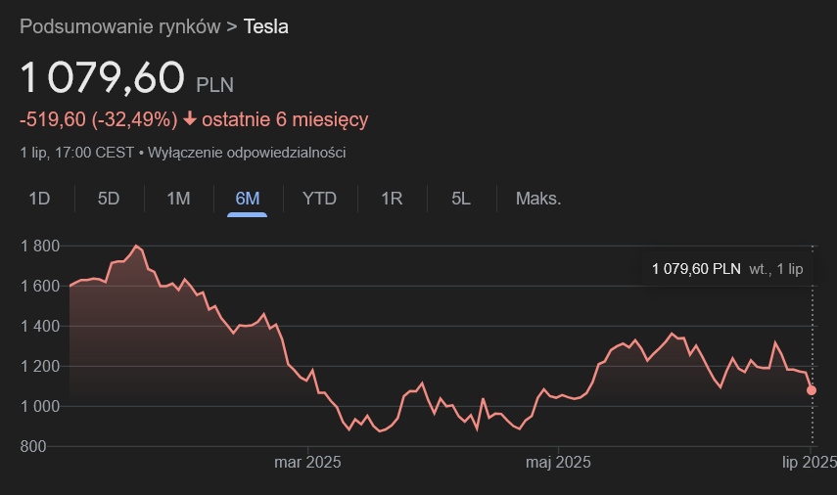Show the 1M chart range
Viewport: 837px width, 495px height.
pos(178,199)
